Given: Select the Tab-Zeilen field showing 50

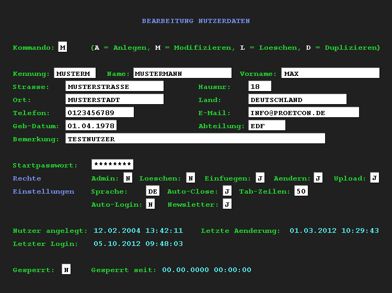Looking at the screenshot, I should pyautogui.click(x=301, y=191).
